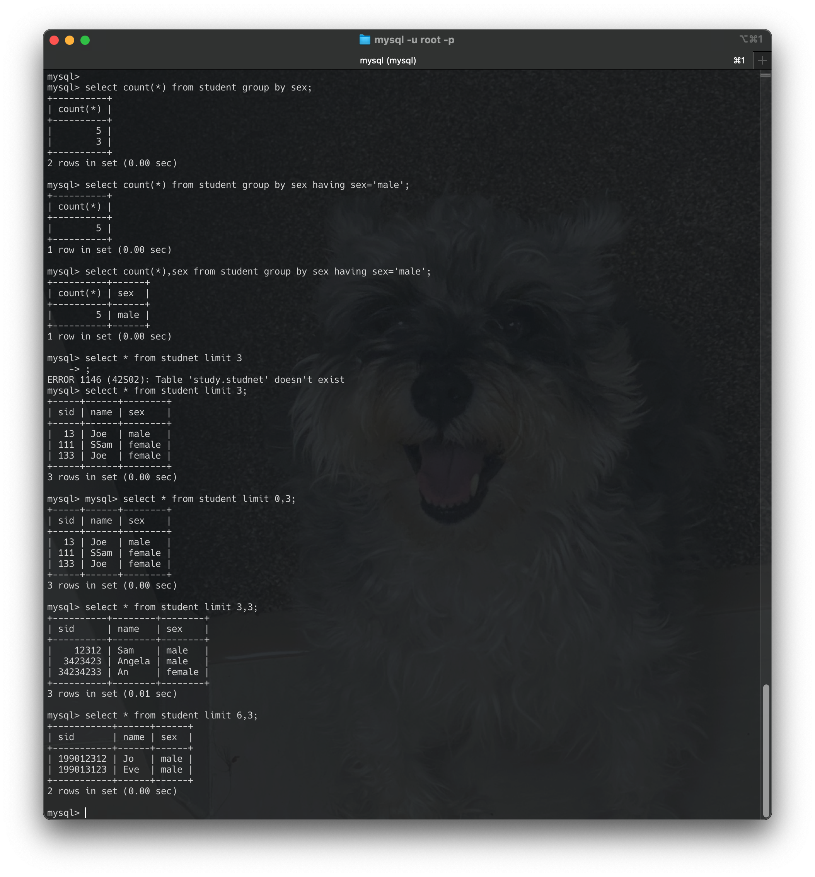Click the ERROR 1146 table doesn't exist line
Viewport: 815px width, 877px height.
(196, 379)
